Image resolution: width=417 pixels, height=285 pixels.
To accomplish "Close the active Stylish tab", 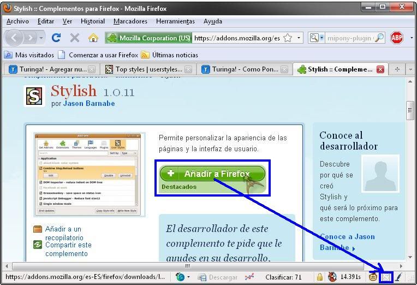I will [380, 69].
